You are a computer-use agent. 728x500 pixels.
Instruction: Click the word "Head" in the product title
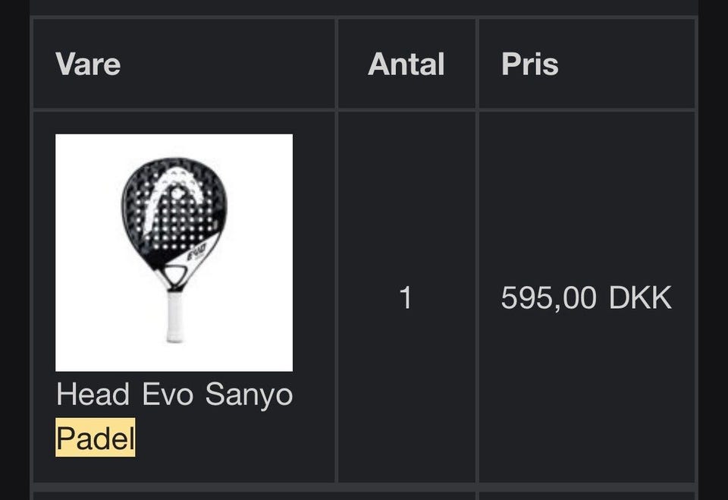(93, 395)
